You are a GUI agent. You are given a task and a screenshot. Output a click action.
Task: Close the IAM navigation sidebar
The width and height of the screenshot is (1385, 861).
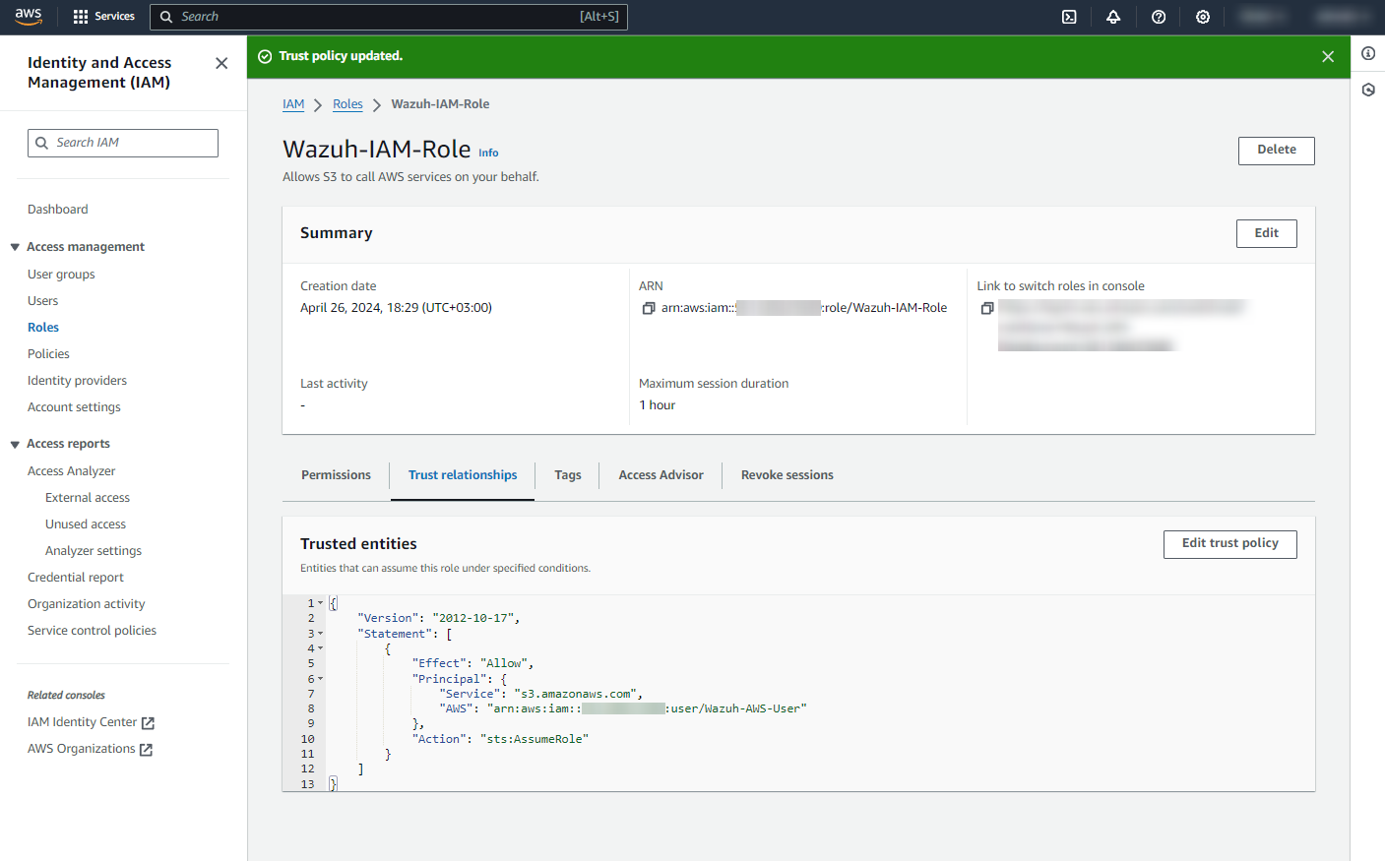[221, 63]
